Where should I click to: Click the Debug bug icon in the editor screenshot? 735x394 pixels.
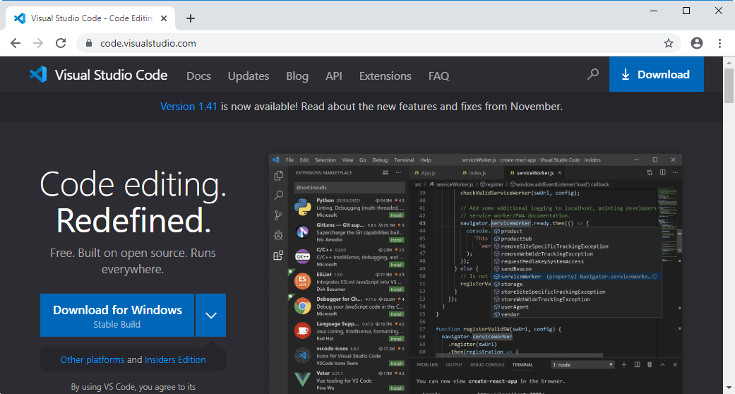278,235
